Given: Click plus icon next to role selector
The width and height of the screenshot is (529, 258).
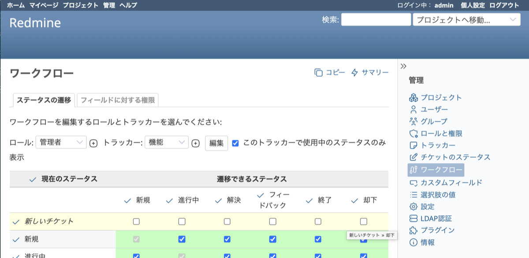Looking at the screenshot, I should (x=93, y=143).
